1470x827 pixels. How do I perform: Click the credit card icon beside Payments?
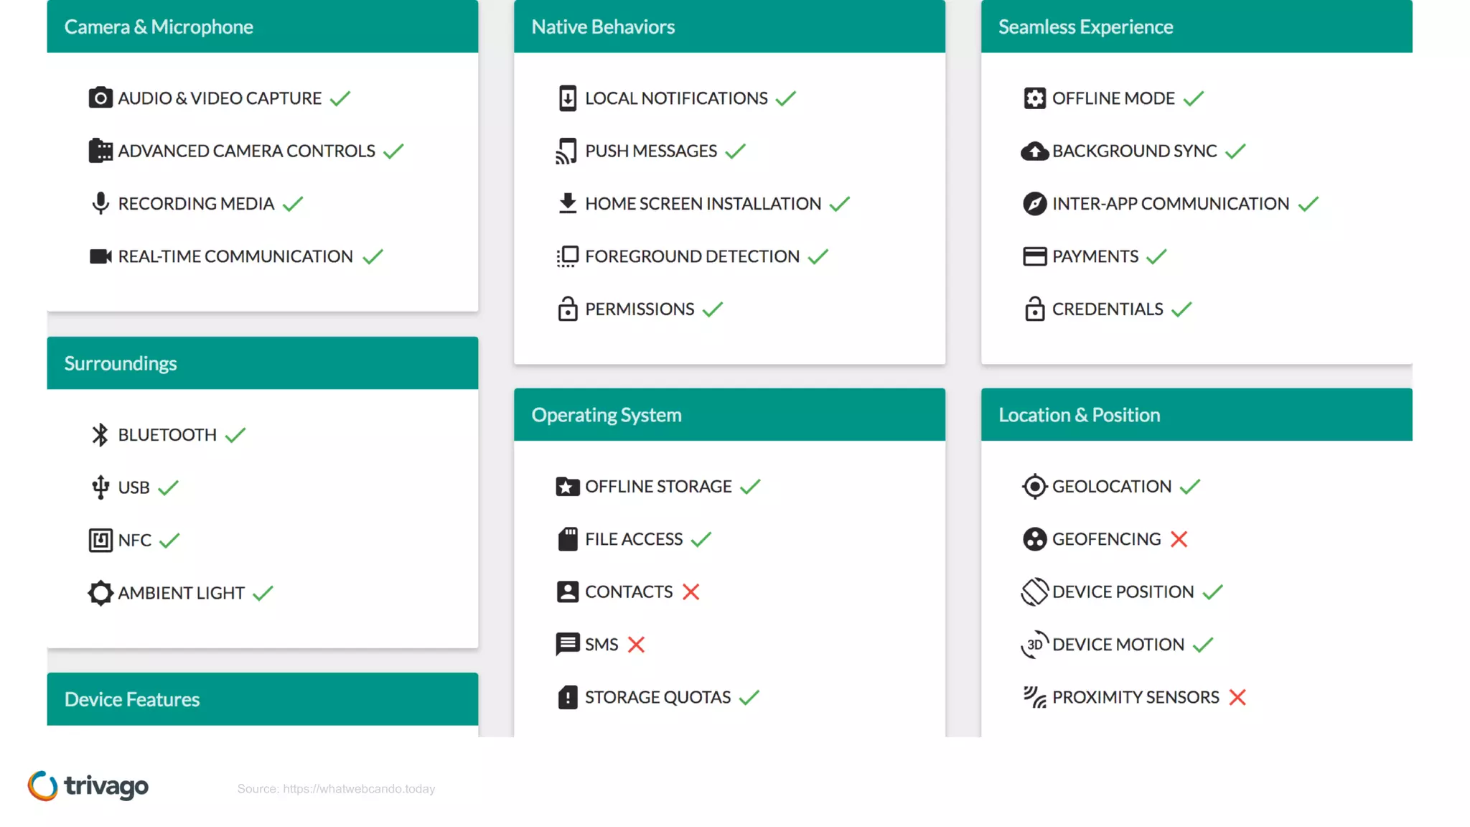click(x=1034, y=256)
